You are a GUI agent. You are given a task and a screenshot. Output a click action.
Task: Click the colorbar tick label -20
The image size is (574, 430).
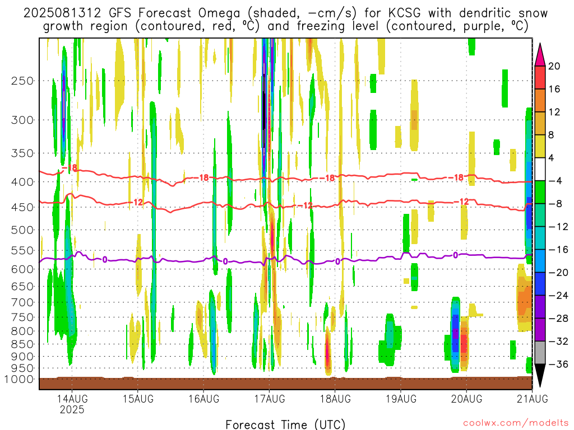[559, 273]
